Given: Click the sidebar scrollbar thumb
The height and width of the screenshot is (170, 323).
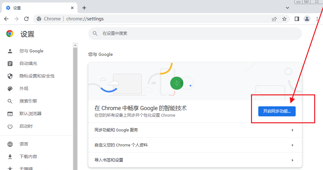Looking at the screenshot, I should 75,109.
